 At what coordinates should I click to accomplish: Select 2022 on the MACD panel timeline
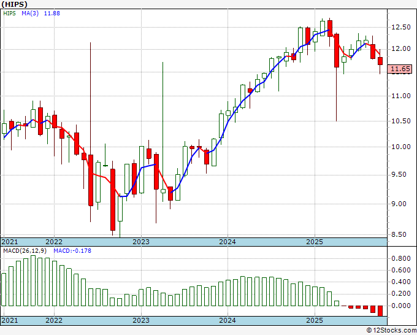coord(54,320)
